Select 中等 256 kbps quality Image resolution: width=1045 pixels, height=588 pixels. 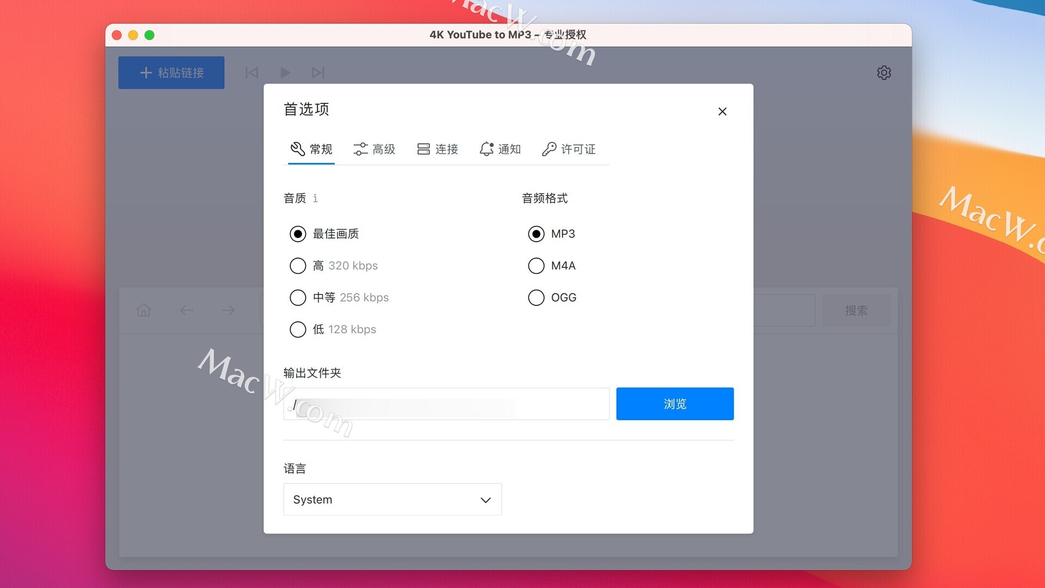[339, 297]
